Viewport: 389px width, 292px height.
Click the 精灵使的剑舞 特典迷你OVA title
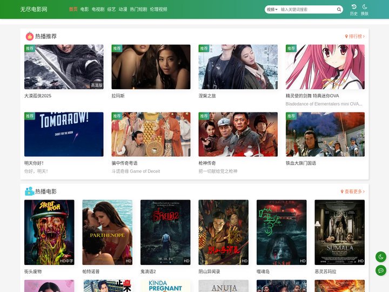pos(312,96)
